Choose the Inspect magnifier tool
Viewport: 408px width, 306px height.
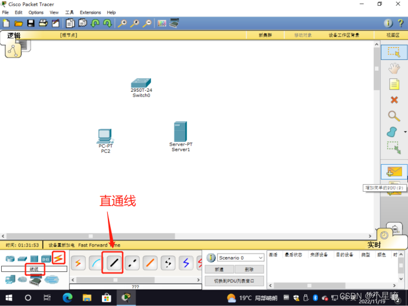(394, 116)
